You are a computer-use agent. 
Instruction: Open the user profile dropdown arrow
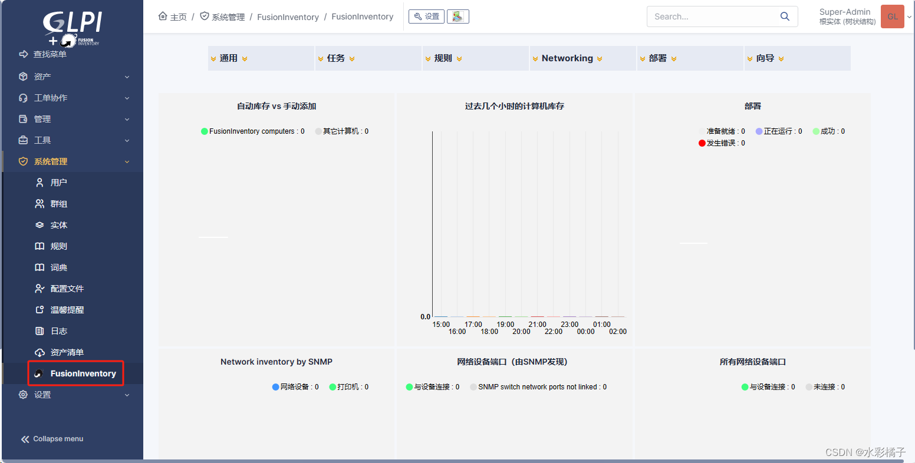point(909,17)
